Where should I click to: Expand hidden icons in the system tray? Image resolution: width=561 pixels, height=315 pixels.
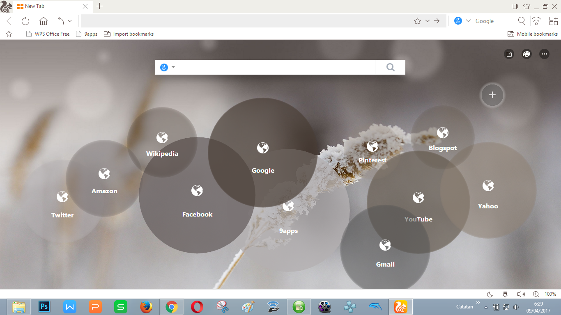(485, 306)
